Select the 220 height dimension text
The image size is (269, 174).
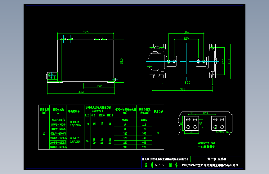pyautogui.click(x=121, y=61)
